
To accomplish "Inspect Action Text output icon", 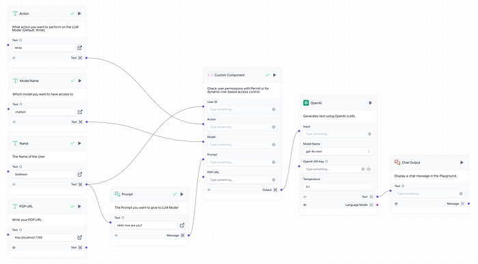I will coord(80,58).
